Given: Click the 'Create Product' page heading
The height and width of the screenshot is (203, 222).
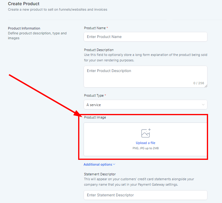Looking at the screenshot, I should point(24,4).
